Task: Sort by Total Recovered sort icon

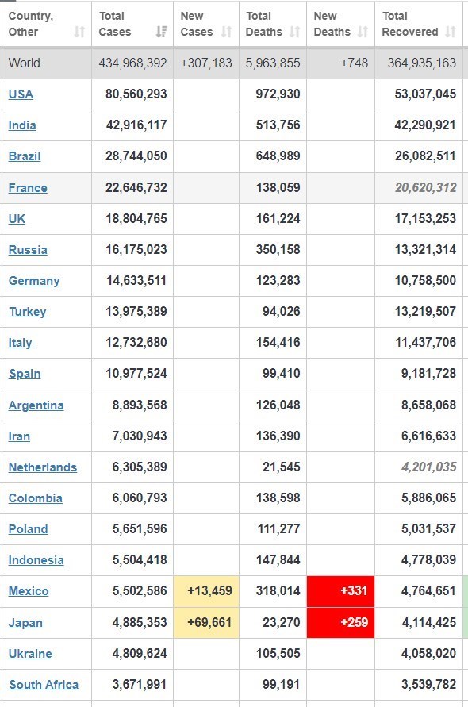Action: (x=450, y=32)
